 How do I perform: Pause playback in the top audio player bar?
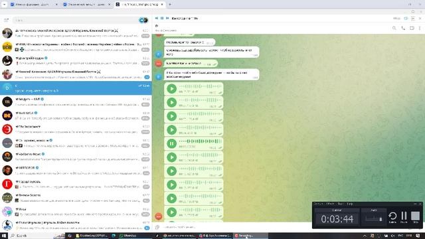162,18
